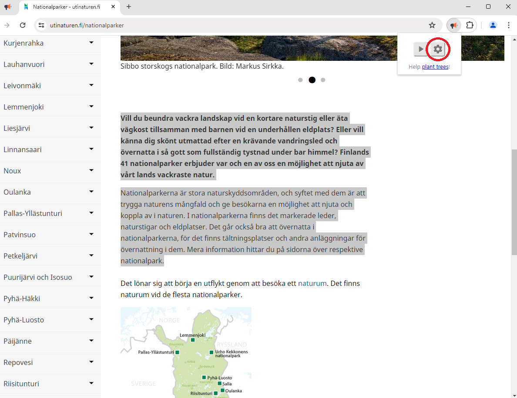Expand the Lauhanvuori submenu arrow

(91, 64)
